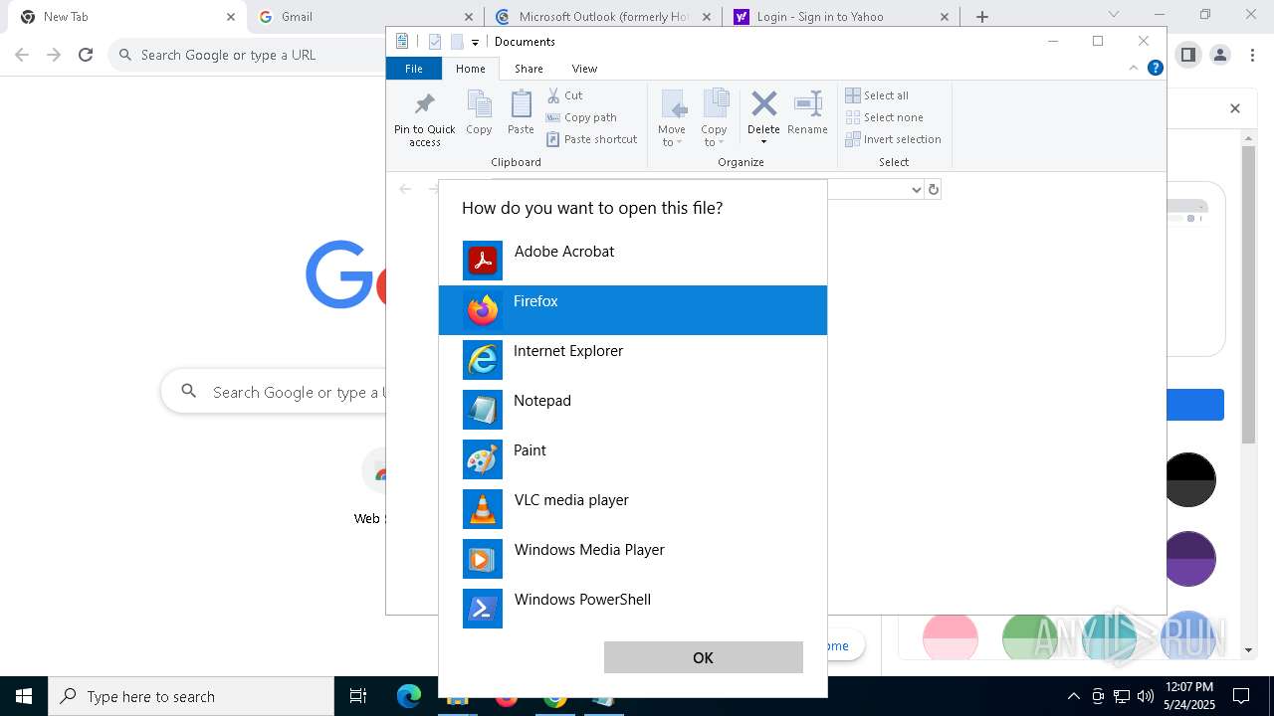Close the Gmail browser tab
1274x716 pixels.
pyautogui.click(x=469, y=17)
